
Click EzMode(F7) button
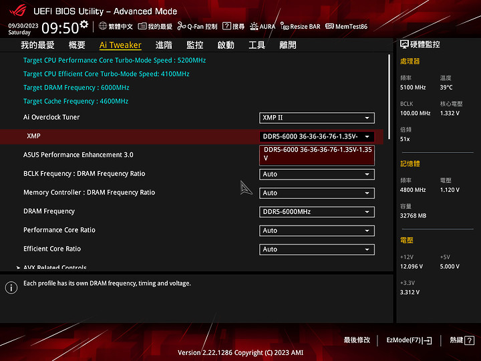[409, 340]
